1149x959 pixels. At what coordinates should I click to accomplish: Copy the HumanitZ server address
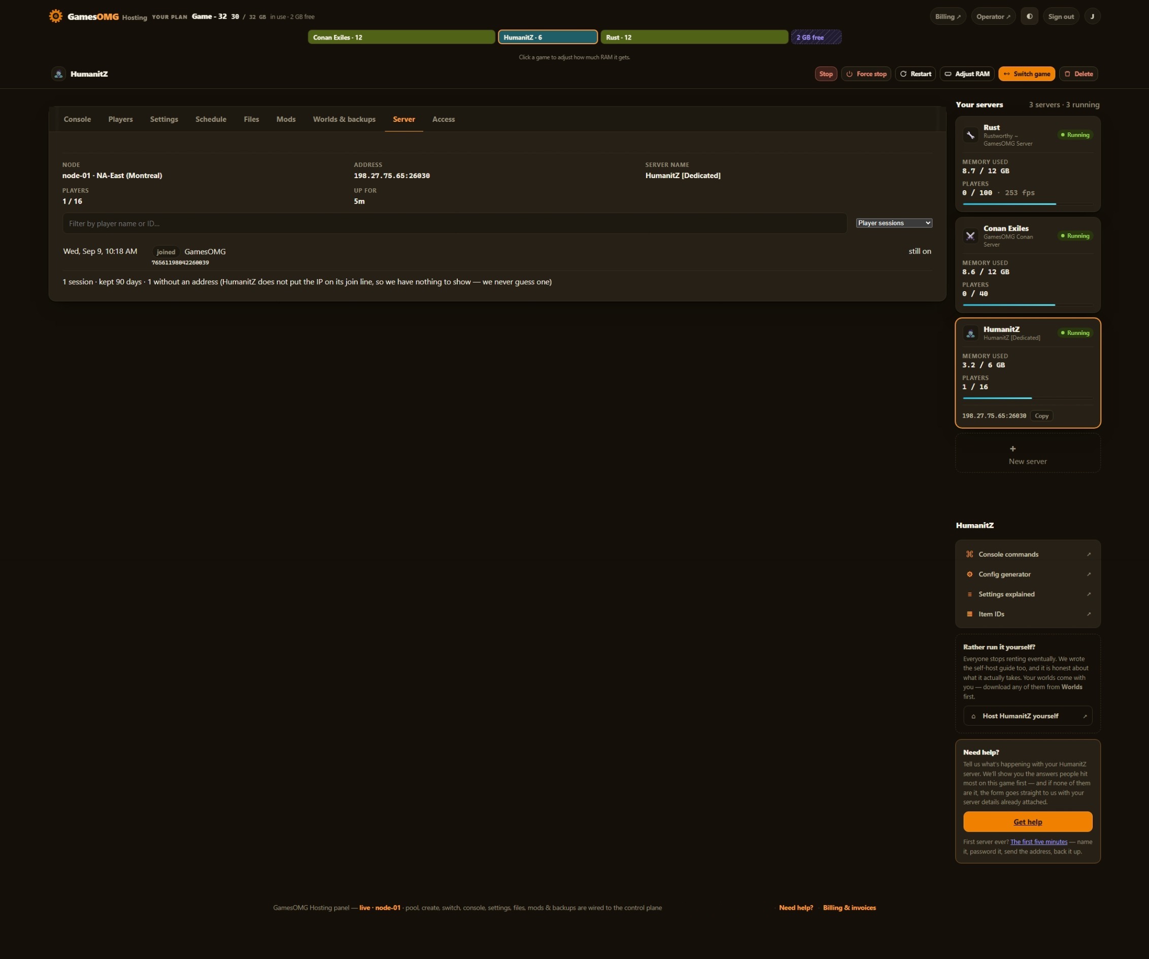coord(1041,416)
